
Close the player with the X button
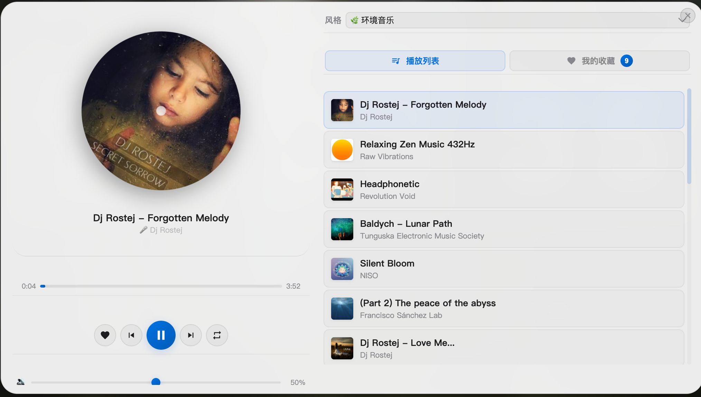tap(688, 16)
